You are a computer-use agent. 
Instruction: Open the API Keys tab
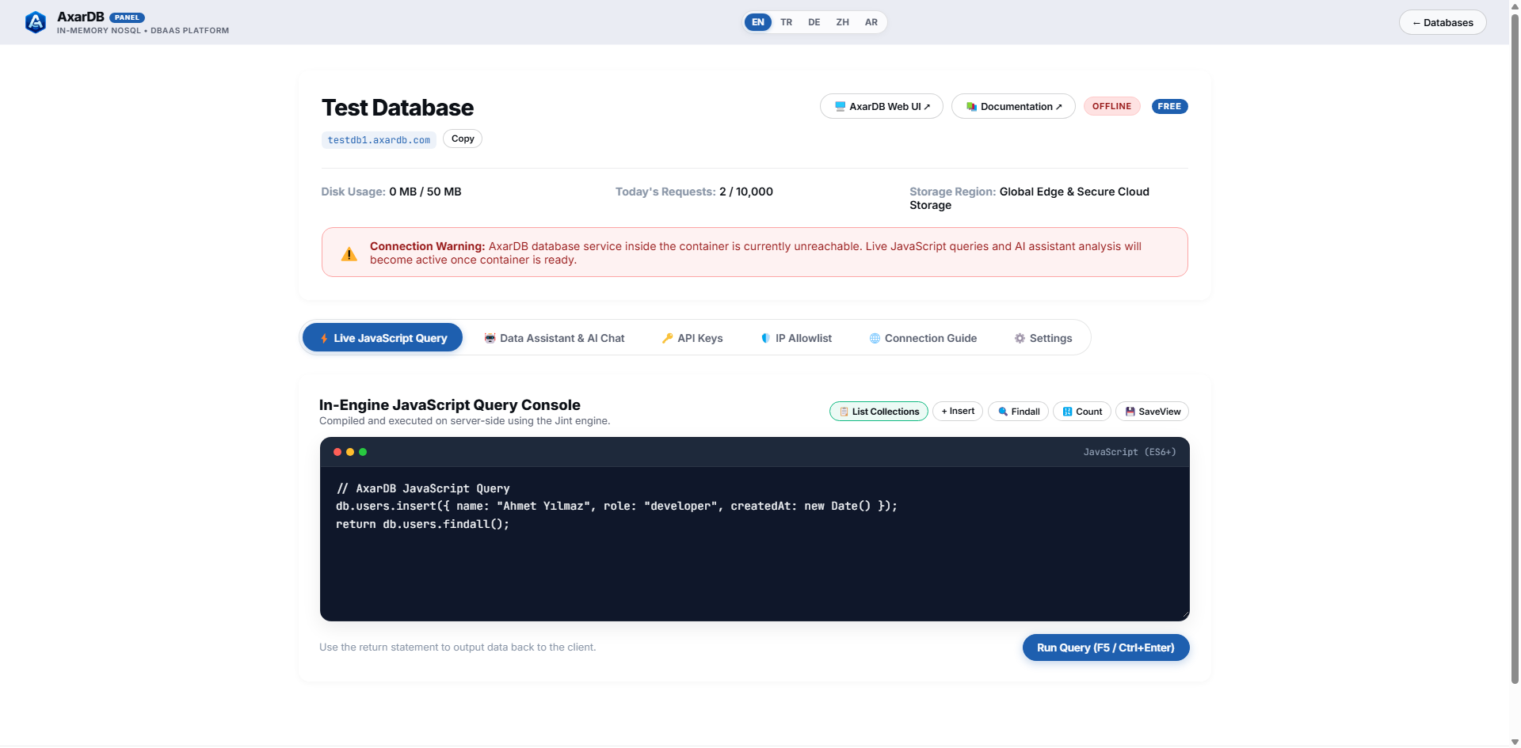[692, 338]
